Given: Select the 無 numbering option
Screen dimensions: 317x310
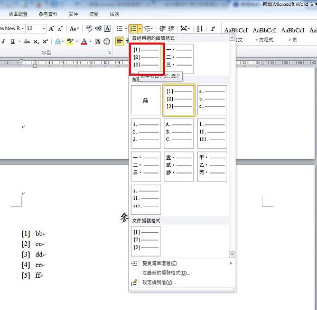Looking at the screenshot, I should click(146, 100).
